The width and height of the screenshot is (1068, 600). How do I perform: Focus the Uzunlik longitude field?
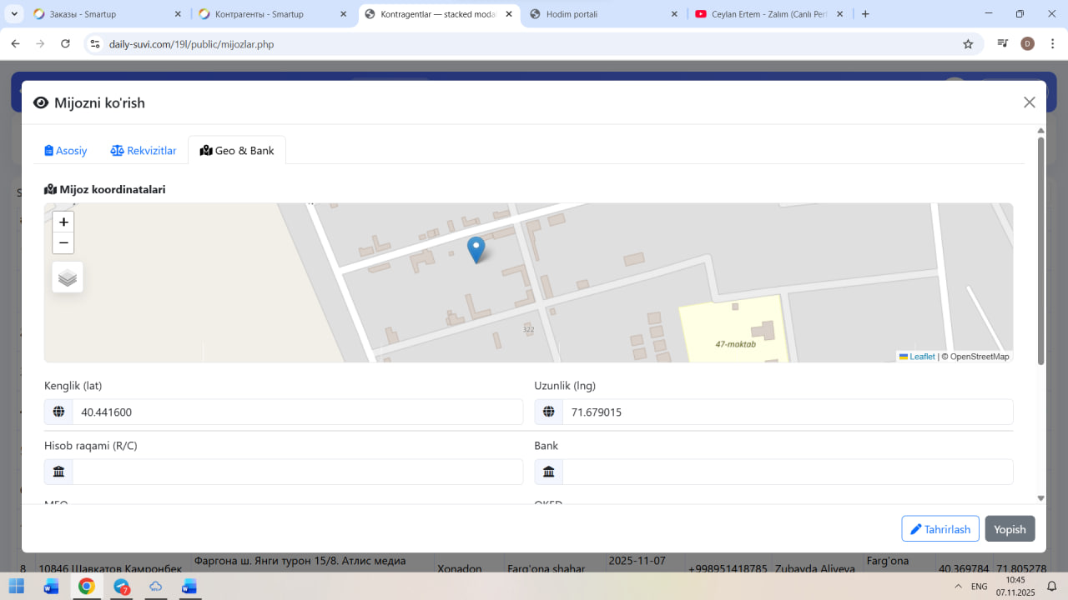pyautogui.click(x=787, y=412)
